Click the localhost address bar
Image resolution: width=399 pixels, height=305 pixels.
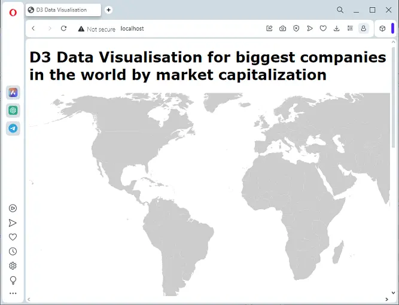pos(179,28)
